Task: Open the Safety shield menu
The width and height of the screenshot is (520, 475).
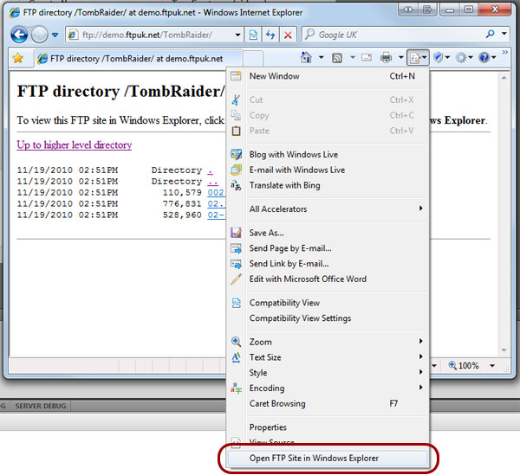Action: pyautogui.click(x=442, y=58)
